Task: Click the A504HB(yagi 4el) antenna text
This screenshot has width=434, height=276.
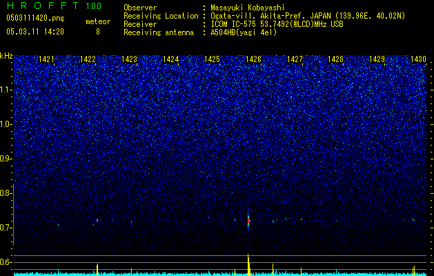Action: (x=244, y=32)
